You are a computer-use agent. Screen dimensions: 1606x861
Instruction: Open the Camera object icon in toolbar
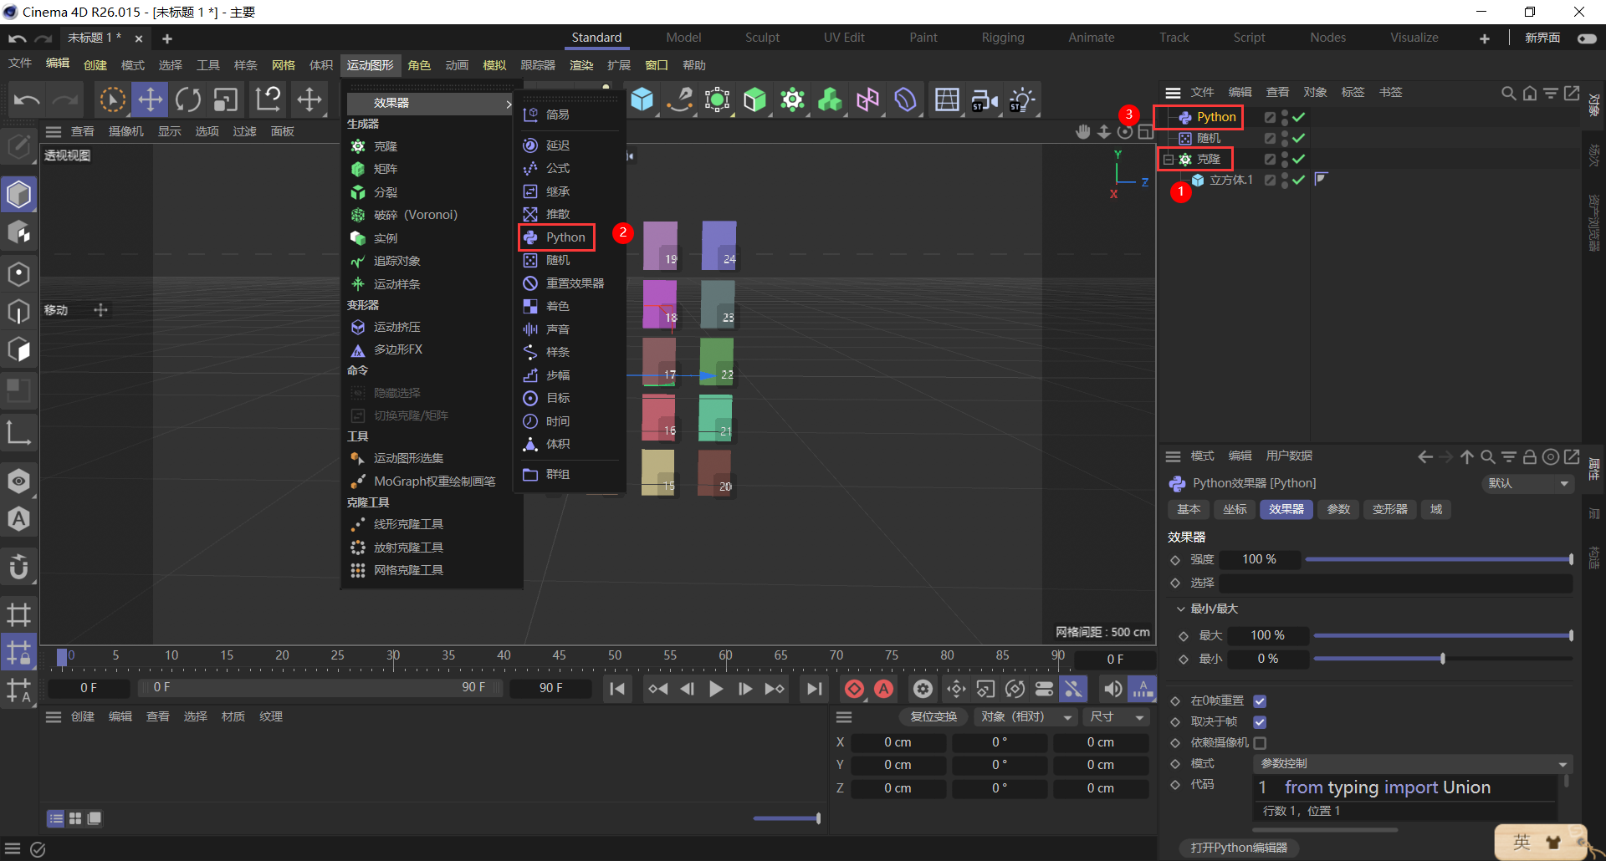985,99
